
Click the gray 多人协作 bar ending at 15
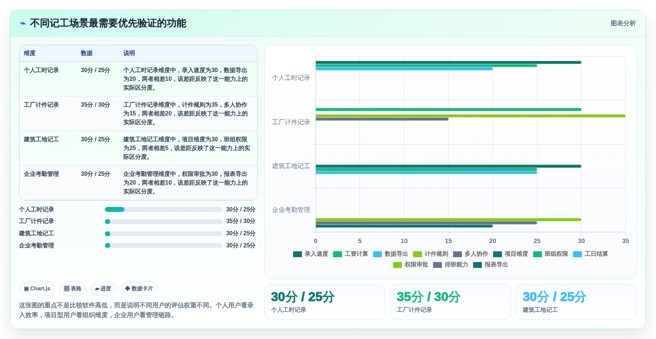click(382, 119)
